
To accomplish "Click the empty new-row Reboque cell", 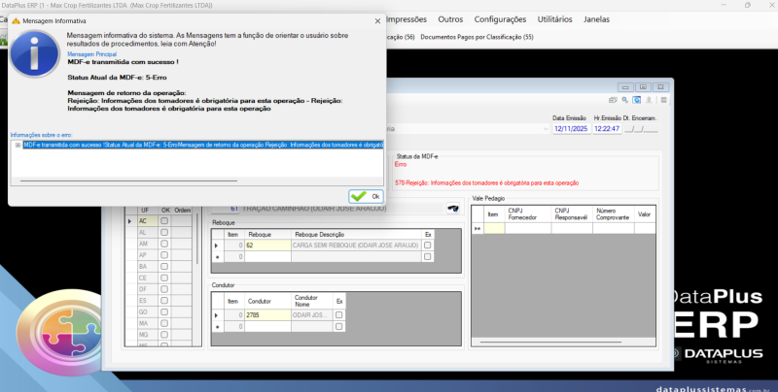I will click(x=267, y=257).
